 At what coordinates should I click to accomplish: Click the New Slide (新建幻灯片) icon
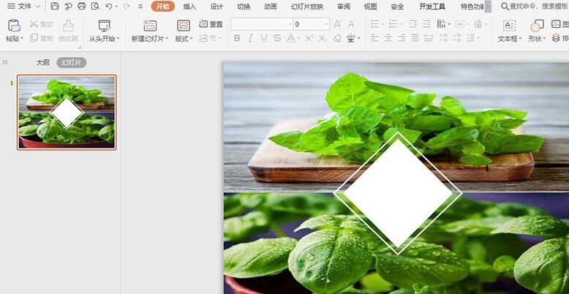150,26
